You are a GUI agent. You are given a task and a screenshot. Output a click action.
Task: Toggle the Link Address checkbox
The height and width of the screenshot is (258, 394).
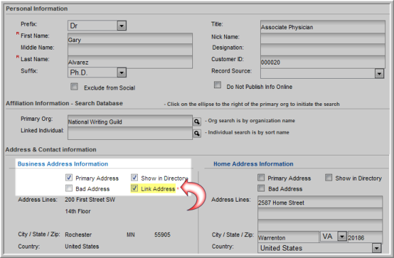[x=135, y=188]
